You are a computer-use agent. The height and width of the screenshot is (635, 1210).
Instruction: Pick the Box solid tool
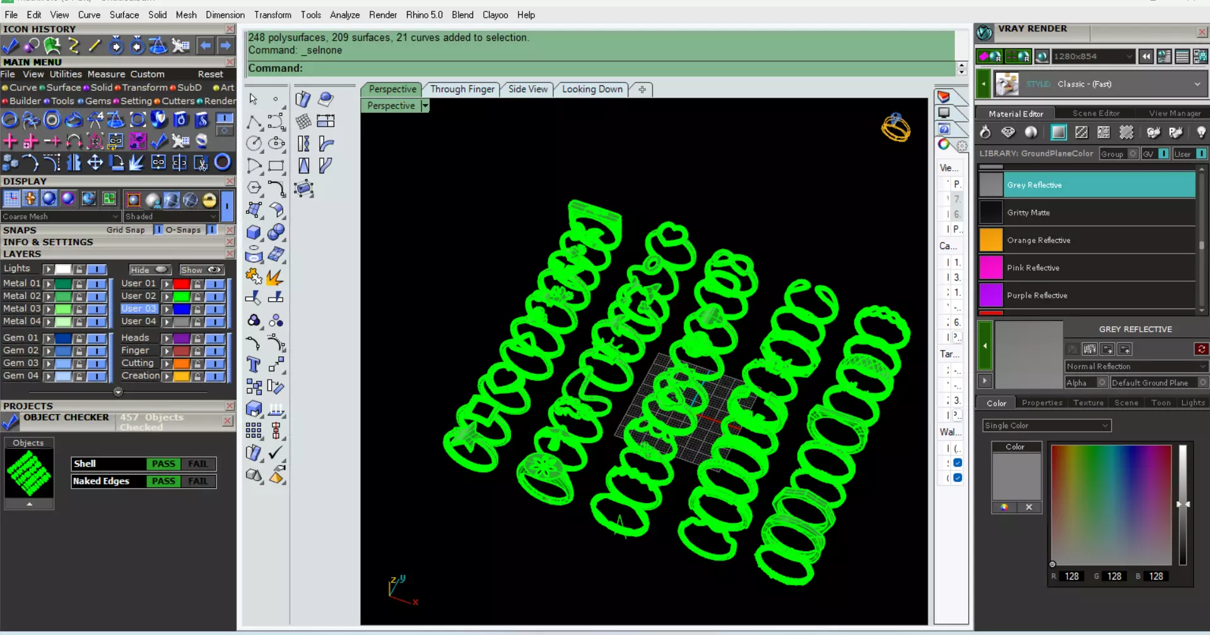[254, 232]
